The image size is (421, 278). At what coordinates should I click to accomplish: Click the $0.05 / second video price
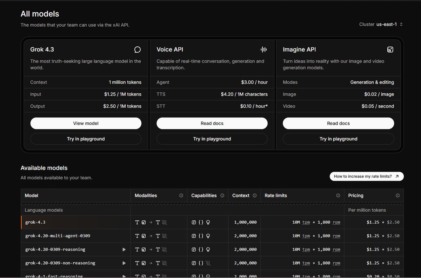pyautogui.click(x=378, y=106)
